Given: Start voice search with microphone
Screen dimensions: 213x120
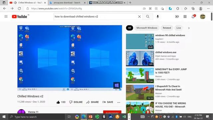Looking at the screenshot, I should [157, 17].
